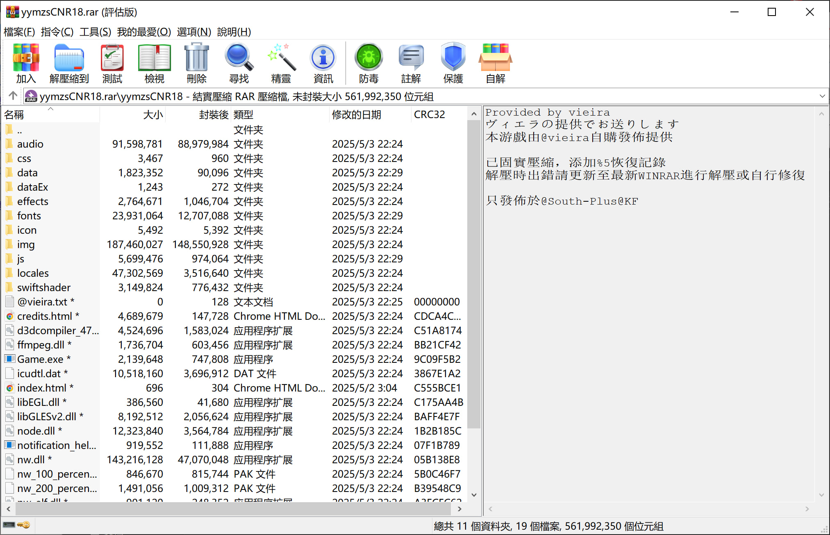Select the nw_100_percen... PAK file row
830x535 pixels.
[x=235, y=474]
